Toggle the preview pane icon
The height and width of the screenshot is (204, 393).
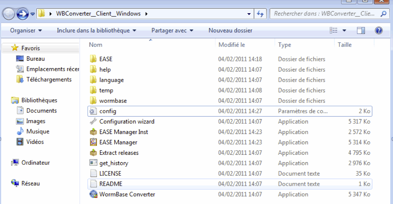pyautogui.click(x=361, y=31)
